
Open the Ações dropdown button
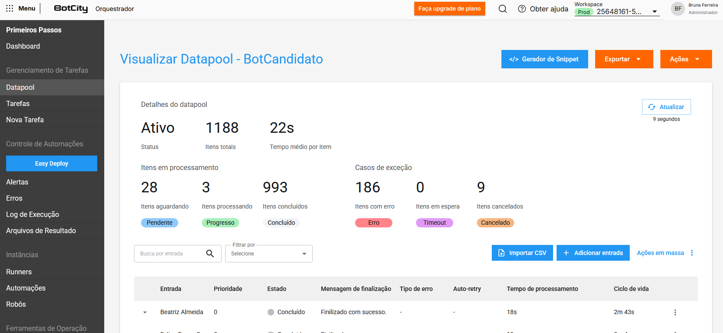685,59
